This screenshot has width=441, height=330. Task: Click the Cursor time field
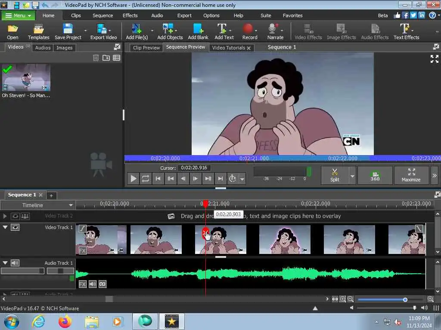pos(194,168)
